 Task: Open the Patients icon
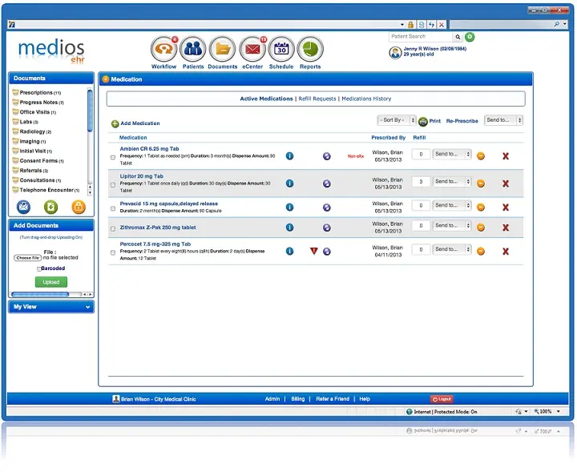[193, 49]
